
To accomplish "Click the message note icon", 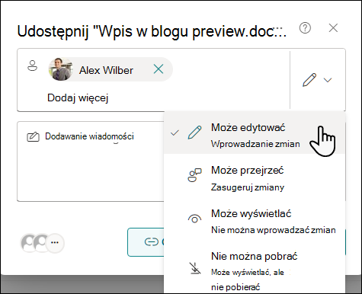I will tap(33, 136).
